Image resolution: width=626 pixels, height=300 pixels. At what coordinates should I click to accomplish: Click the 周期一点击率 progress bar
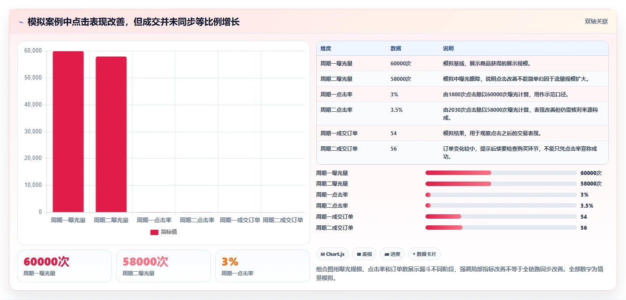pos(501,194)
